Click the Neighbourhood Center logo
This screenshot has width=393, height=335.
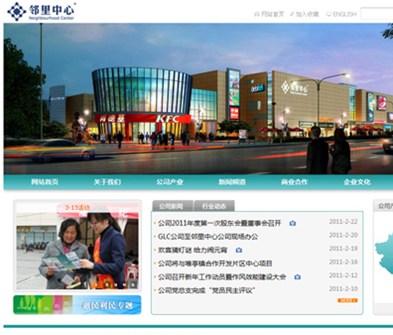click(41, 11)
